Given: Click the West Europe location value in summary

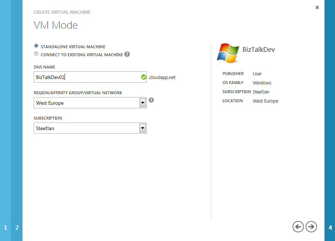Looking at the screenshot, I should (x=265, y=101).
